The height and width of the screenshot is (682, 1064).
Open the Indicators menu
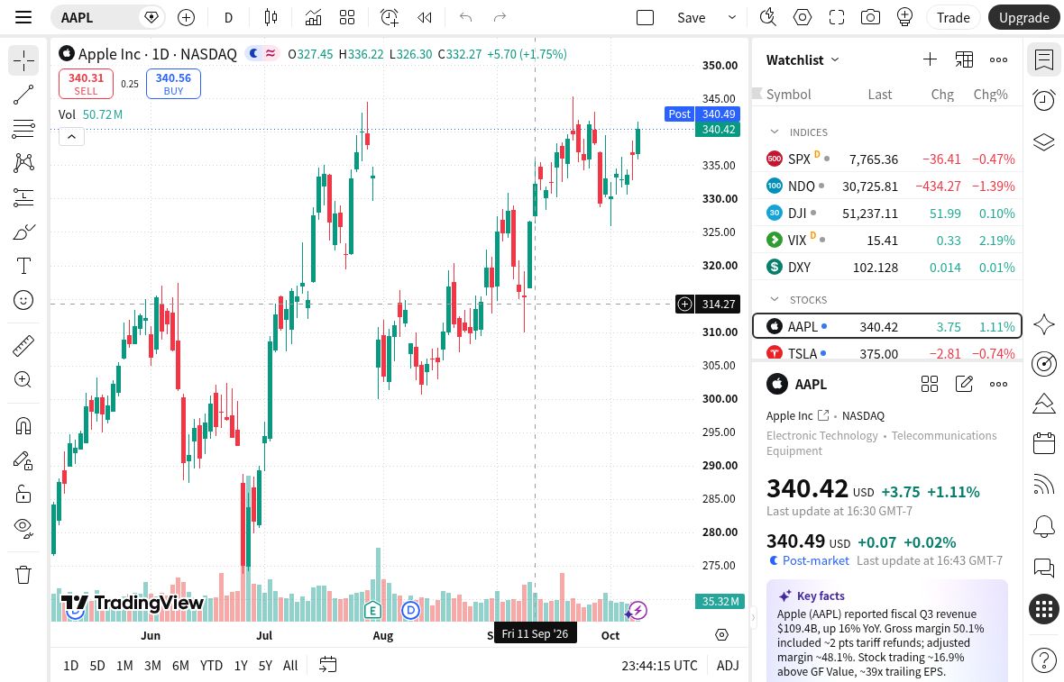click(313, 18)
